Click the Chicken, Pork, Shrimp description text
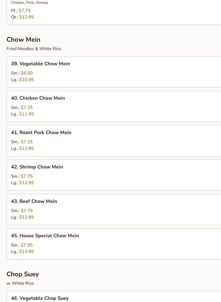The height and width of the screenshot is (302, 221). [30, 3]
